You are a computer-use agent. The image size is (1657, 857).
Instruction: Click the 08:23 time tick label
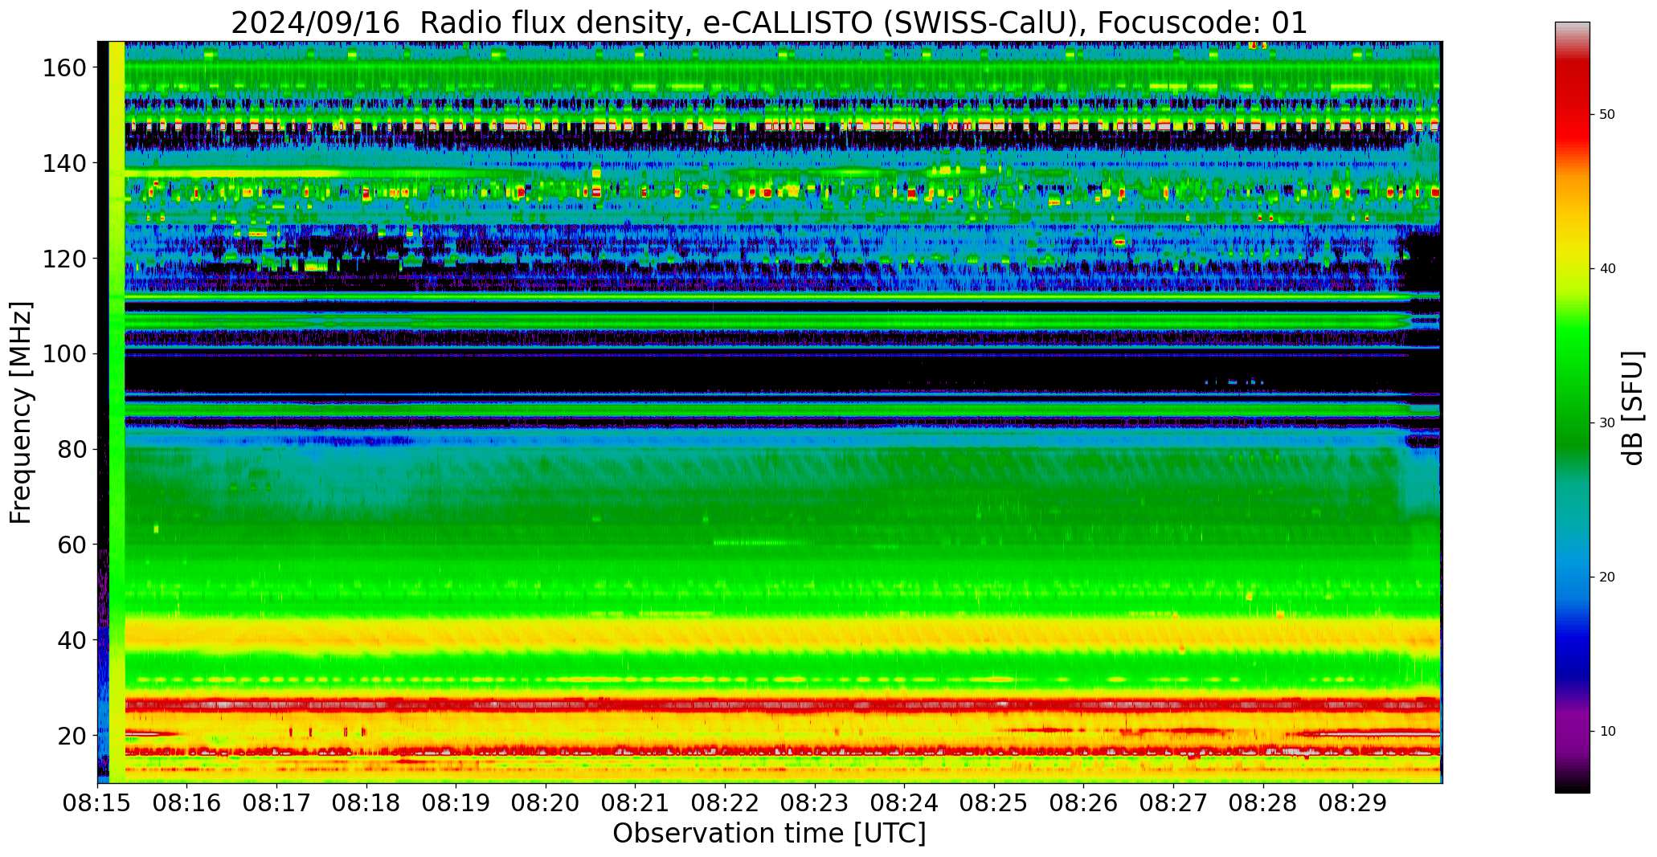point(815,802)
